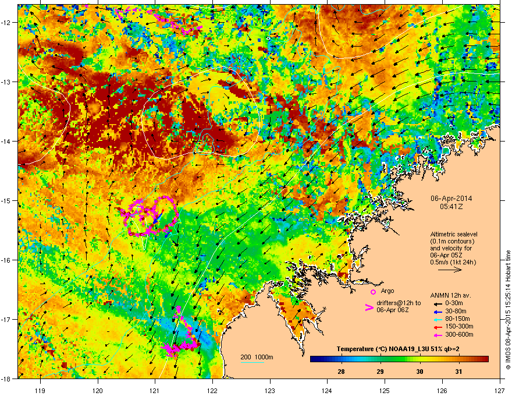Image resolution: width=512 pixels, height=396 pixels.
Task: Select the black 0-30m legend arrow
Action: point(437,303)
